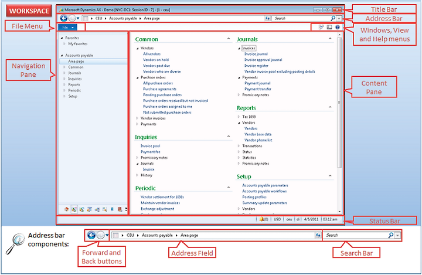Collapse the Common section using its heading chevron
This screenshot has height=275, width=422.
point(229,39)
